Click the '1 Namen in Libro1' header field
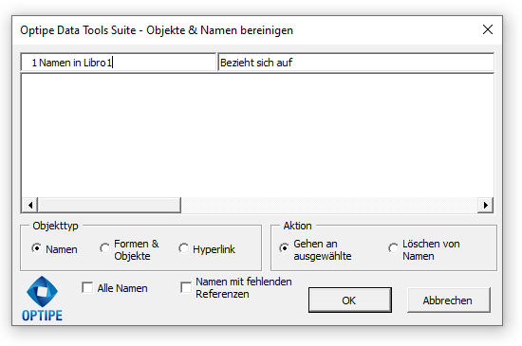522x346 pixels. pyautogui.click(x=119, y=63)
